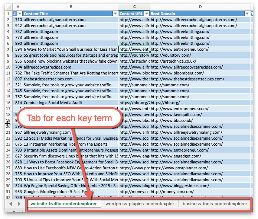Select the cell 'Google now blocking websites'
The image size is (258, 219).
71,61
